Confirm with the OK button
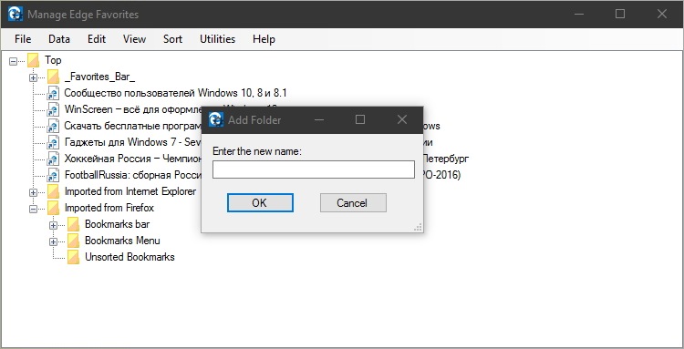The height and width of the screenshot is (349, 684). click(x=260, y=203)
